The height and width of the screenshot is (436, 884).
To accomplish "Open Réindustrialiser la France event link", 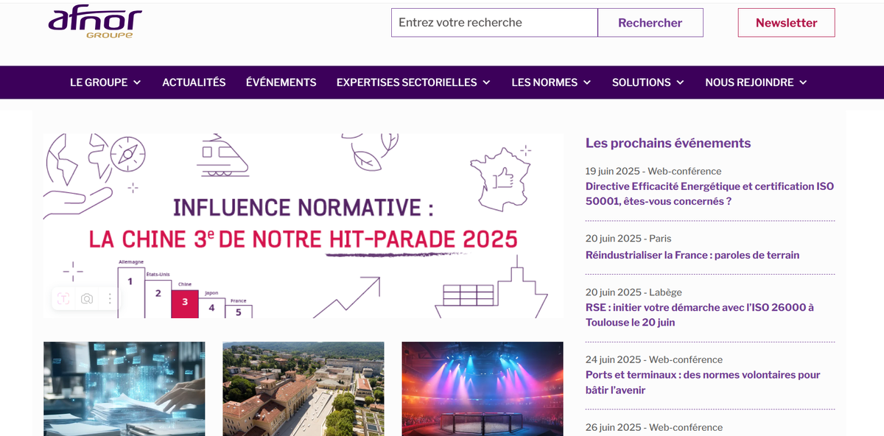I will 692,255.
